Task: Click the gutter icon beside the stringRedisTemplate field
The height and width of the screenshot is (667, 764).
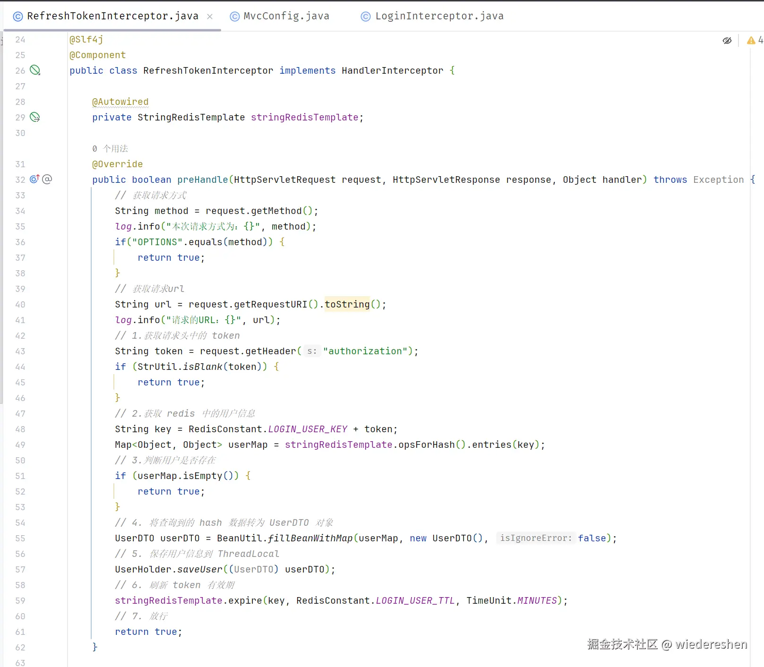Action: (x=35, y=117)
